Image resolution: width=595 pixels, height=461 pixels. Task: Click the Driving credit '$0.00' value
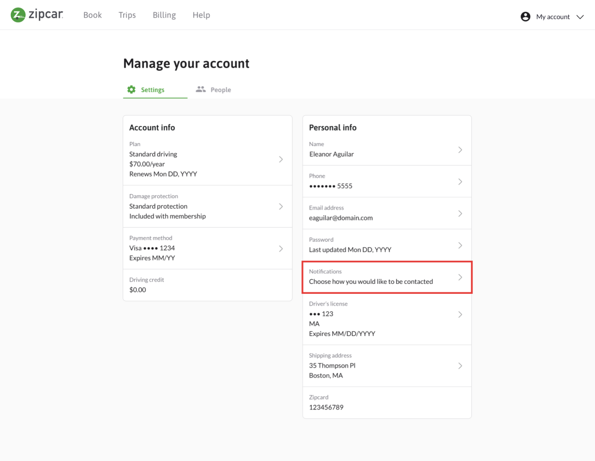(138, 290)
